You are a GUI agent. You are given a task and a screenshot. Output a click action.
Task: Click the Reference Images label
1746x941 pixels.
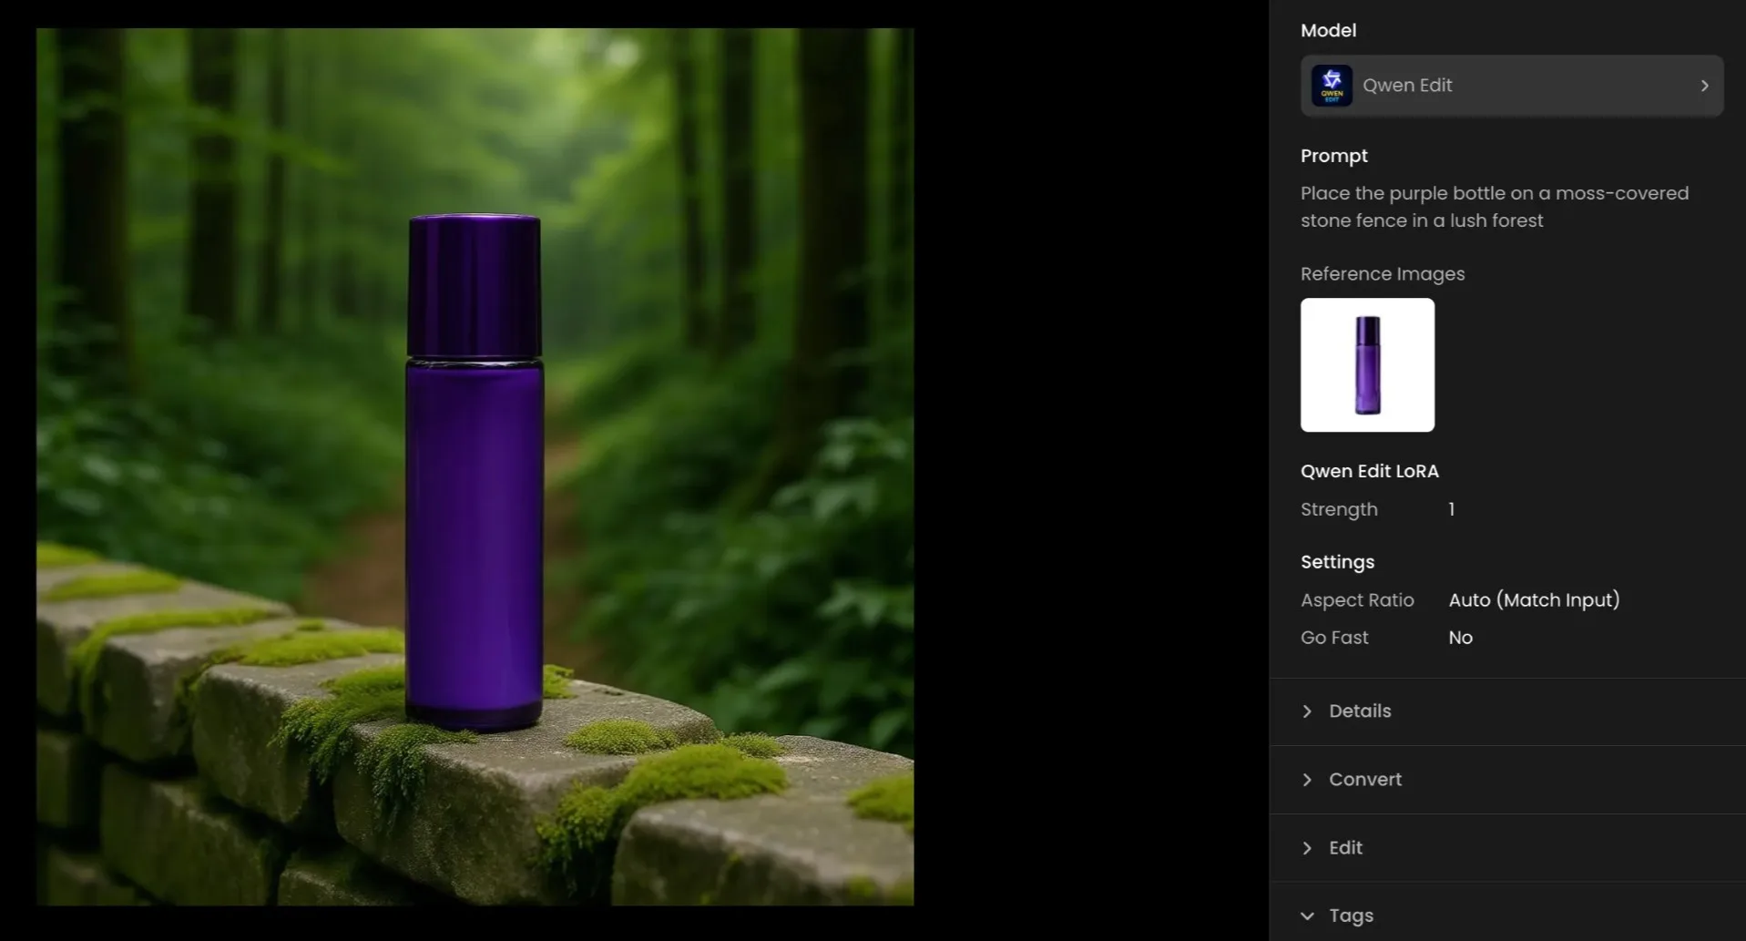tap(1382, 273)
